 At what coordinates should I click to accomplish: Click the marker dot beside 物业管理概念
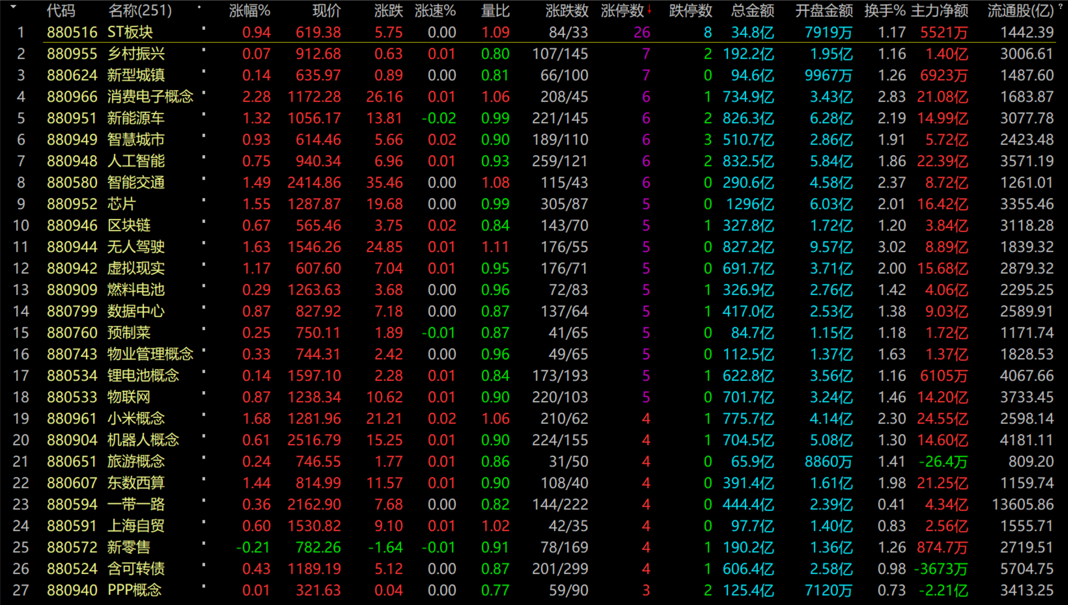[204, 350]
